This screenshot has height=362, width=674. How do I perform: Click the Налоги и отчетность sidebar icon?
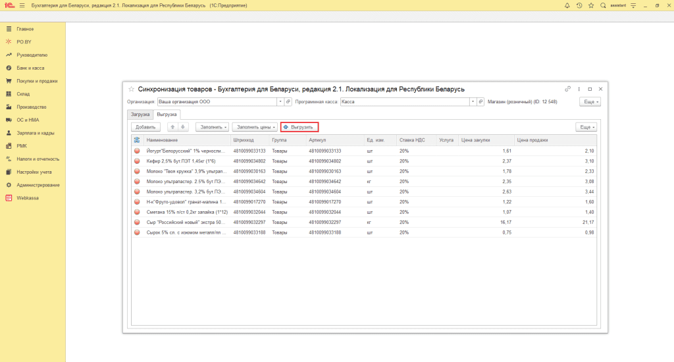(x=9, y=159)
